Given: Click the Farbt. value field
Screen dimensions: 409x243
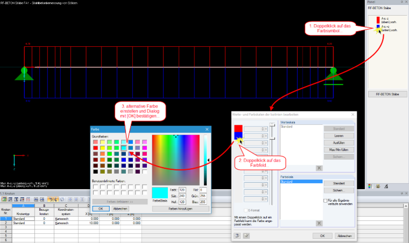Looking at the screenshot, I should click(182, 190).
